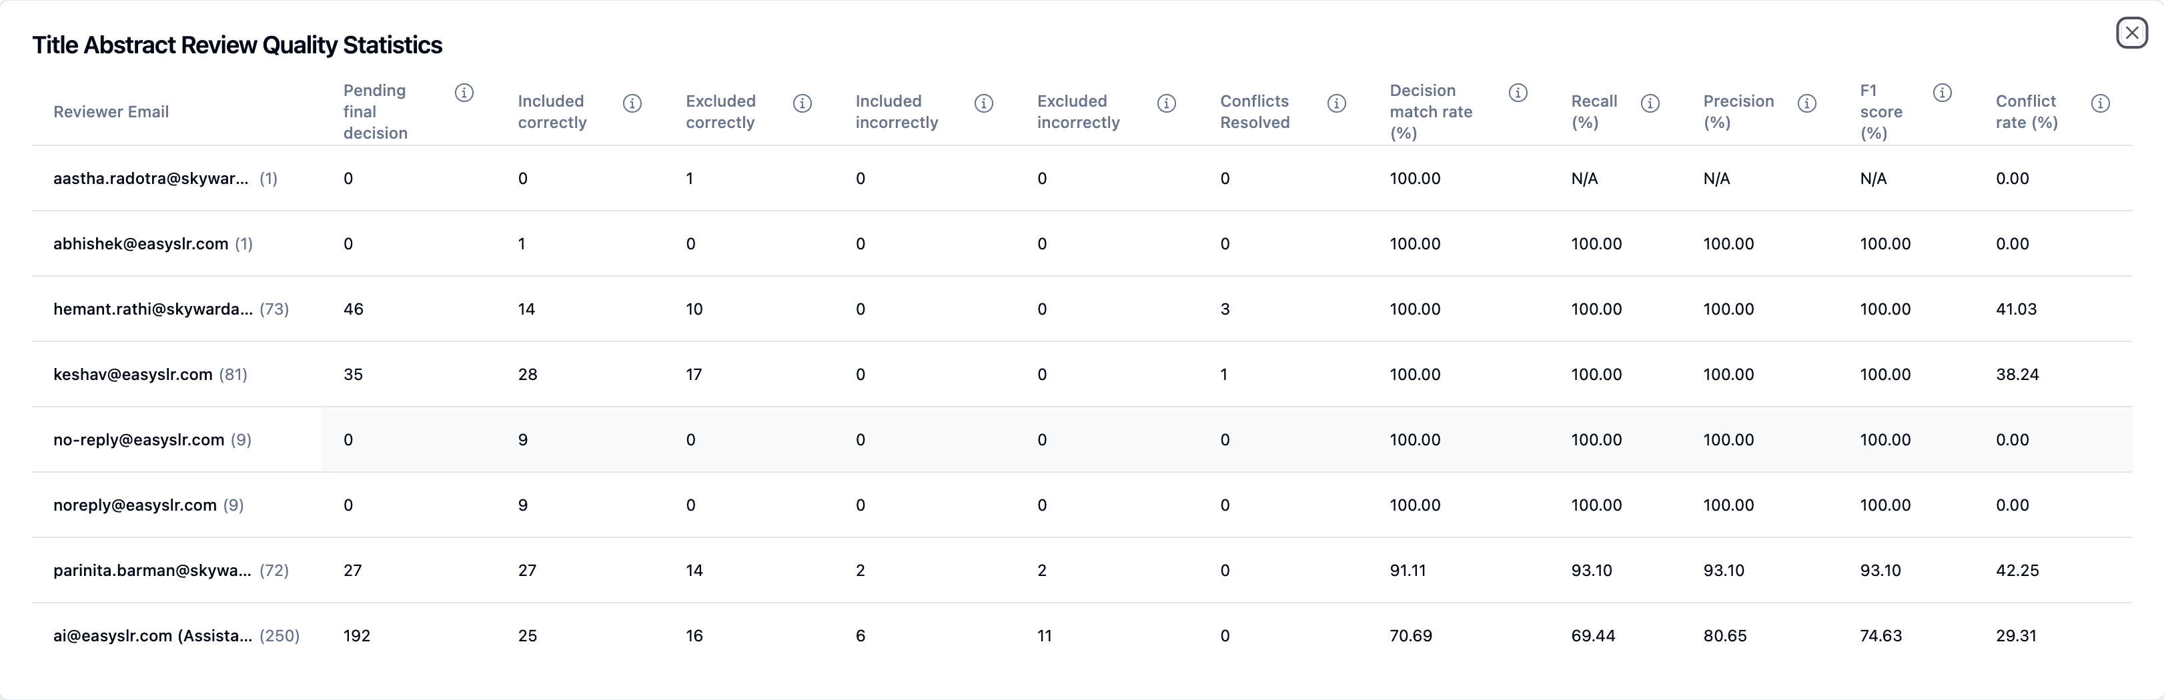This screenshot has width=2164, height=700.
Task: Open info icon for Excluded correctly
Action: click(x=802, y=103)
